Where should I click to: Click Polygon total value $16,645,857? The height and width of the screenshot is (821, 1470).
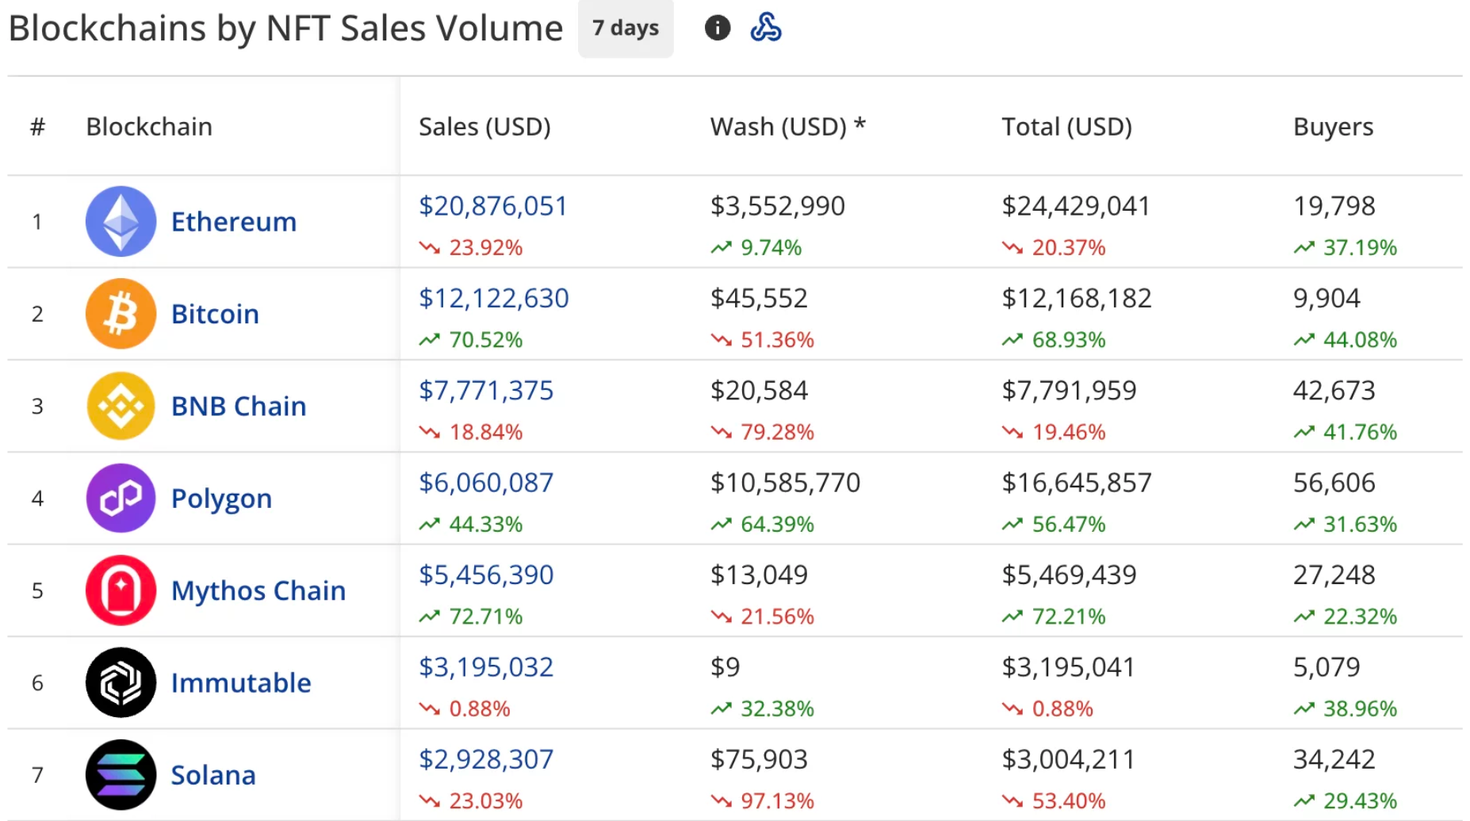[x=1077, y=483]
